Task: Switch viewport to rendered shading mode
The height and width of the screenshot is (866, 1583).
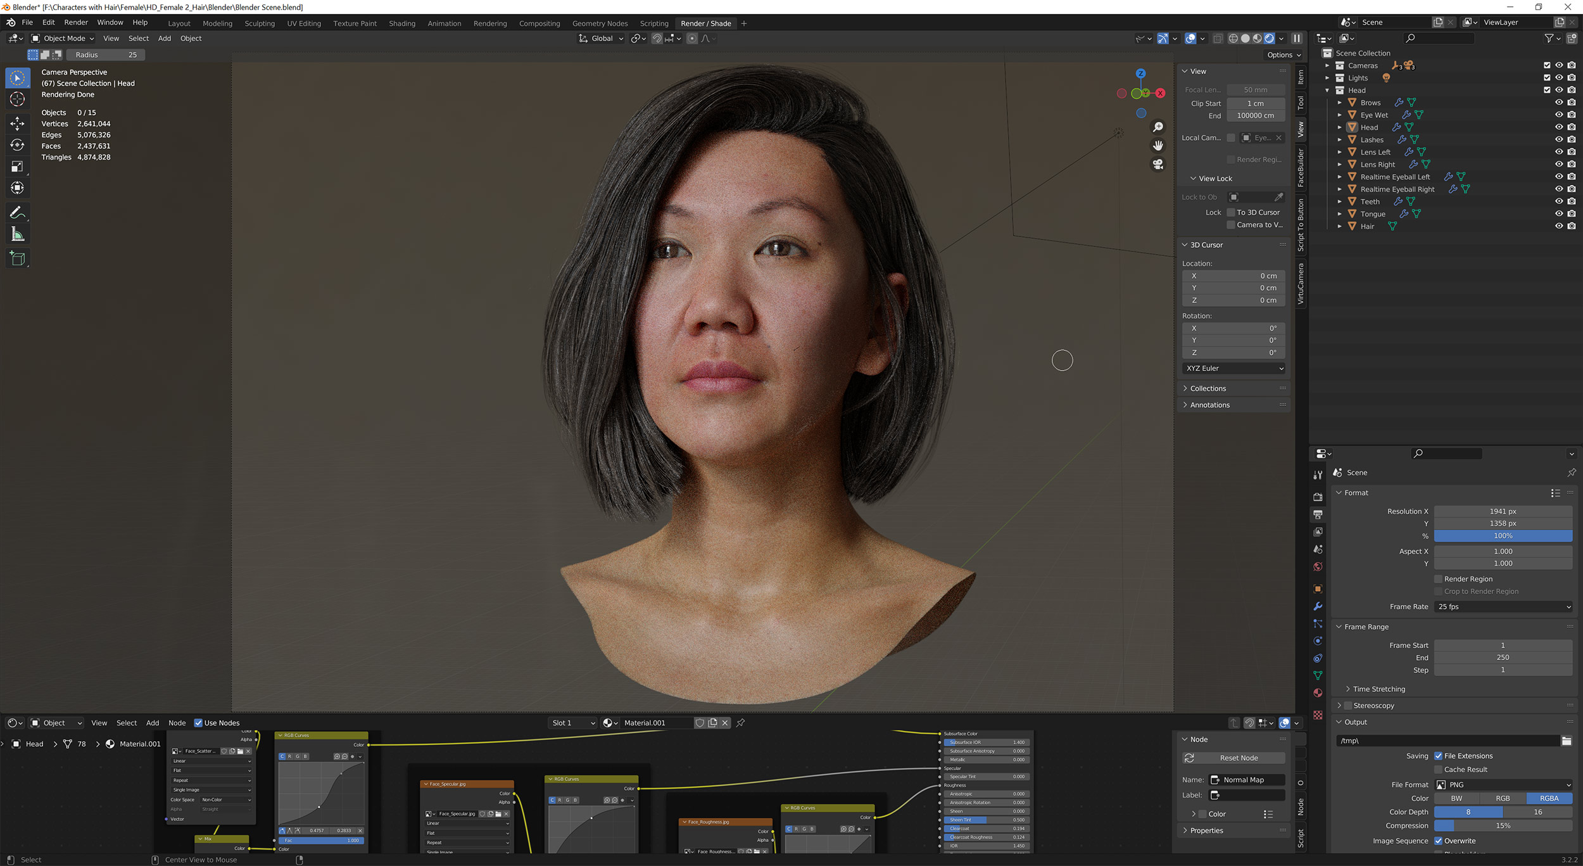Action: 1270,39
